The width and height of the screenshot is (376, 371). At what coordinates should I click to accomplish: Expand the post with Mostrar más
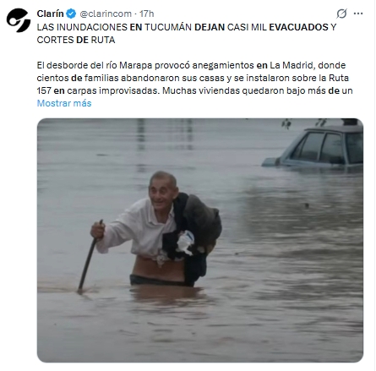point(64,103)
